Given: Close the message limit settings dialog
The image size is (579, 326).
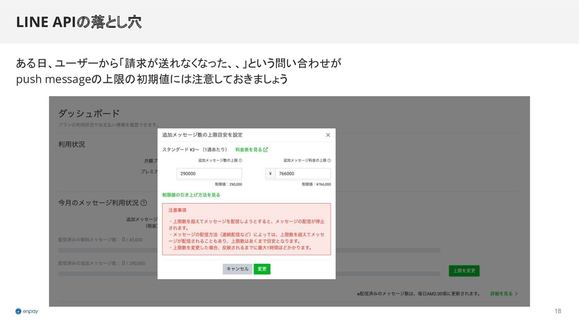Looking at the screenshot, I should tap(328, 135).
